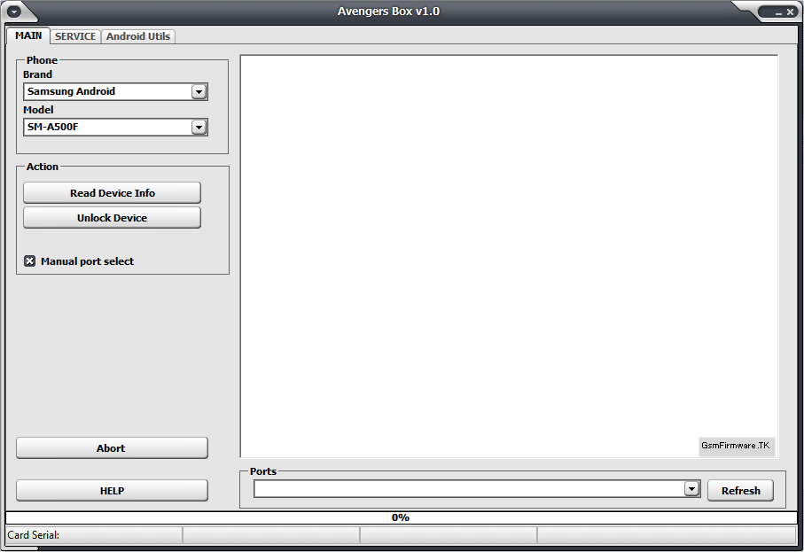Open the Model dropdown showing SM-A500F
The width and height of the screenshot is (804, 552).
tap(199, 127)
